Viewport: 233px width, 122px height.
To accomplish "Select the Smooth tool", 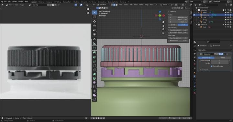I will (94, 83).
